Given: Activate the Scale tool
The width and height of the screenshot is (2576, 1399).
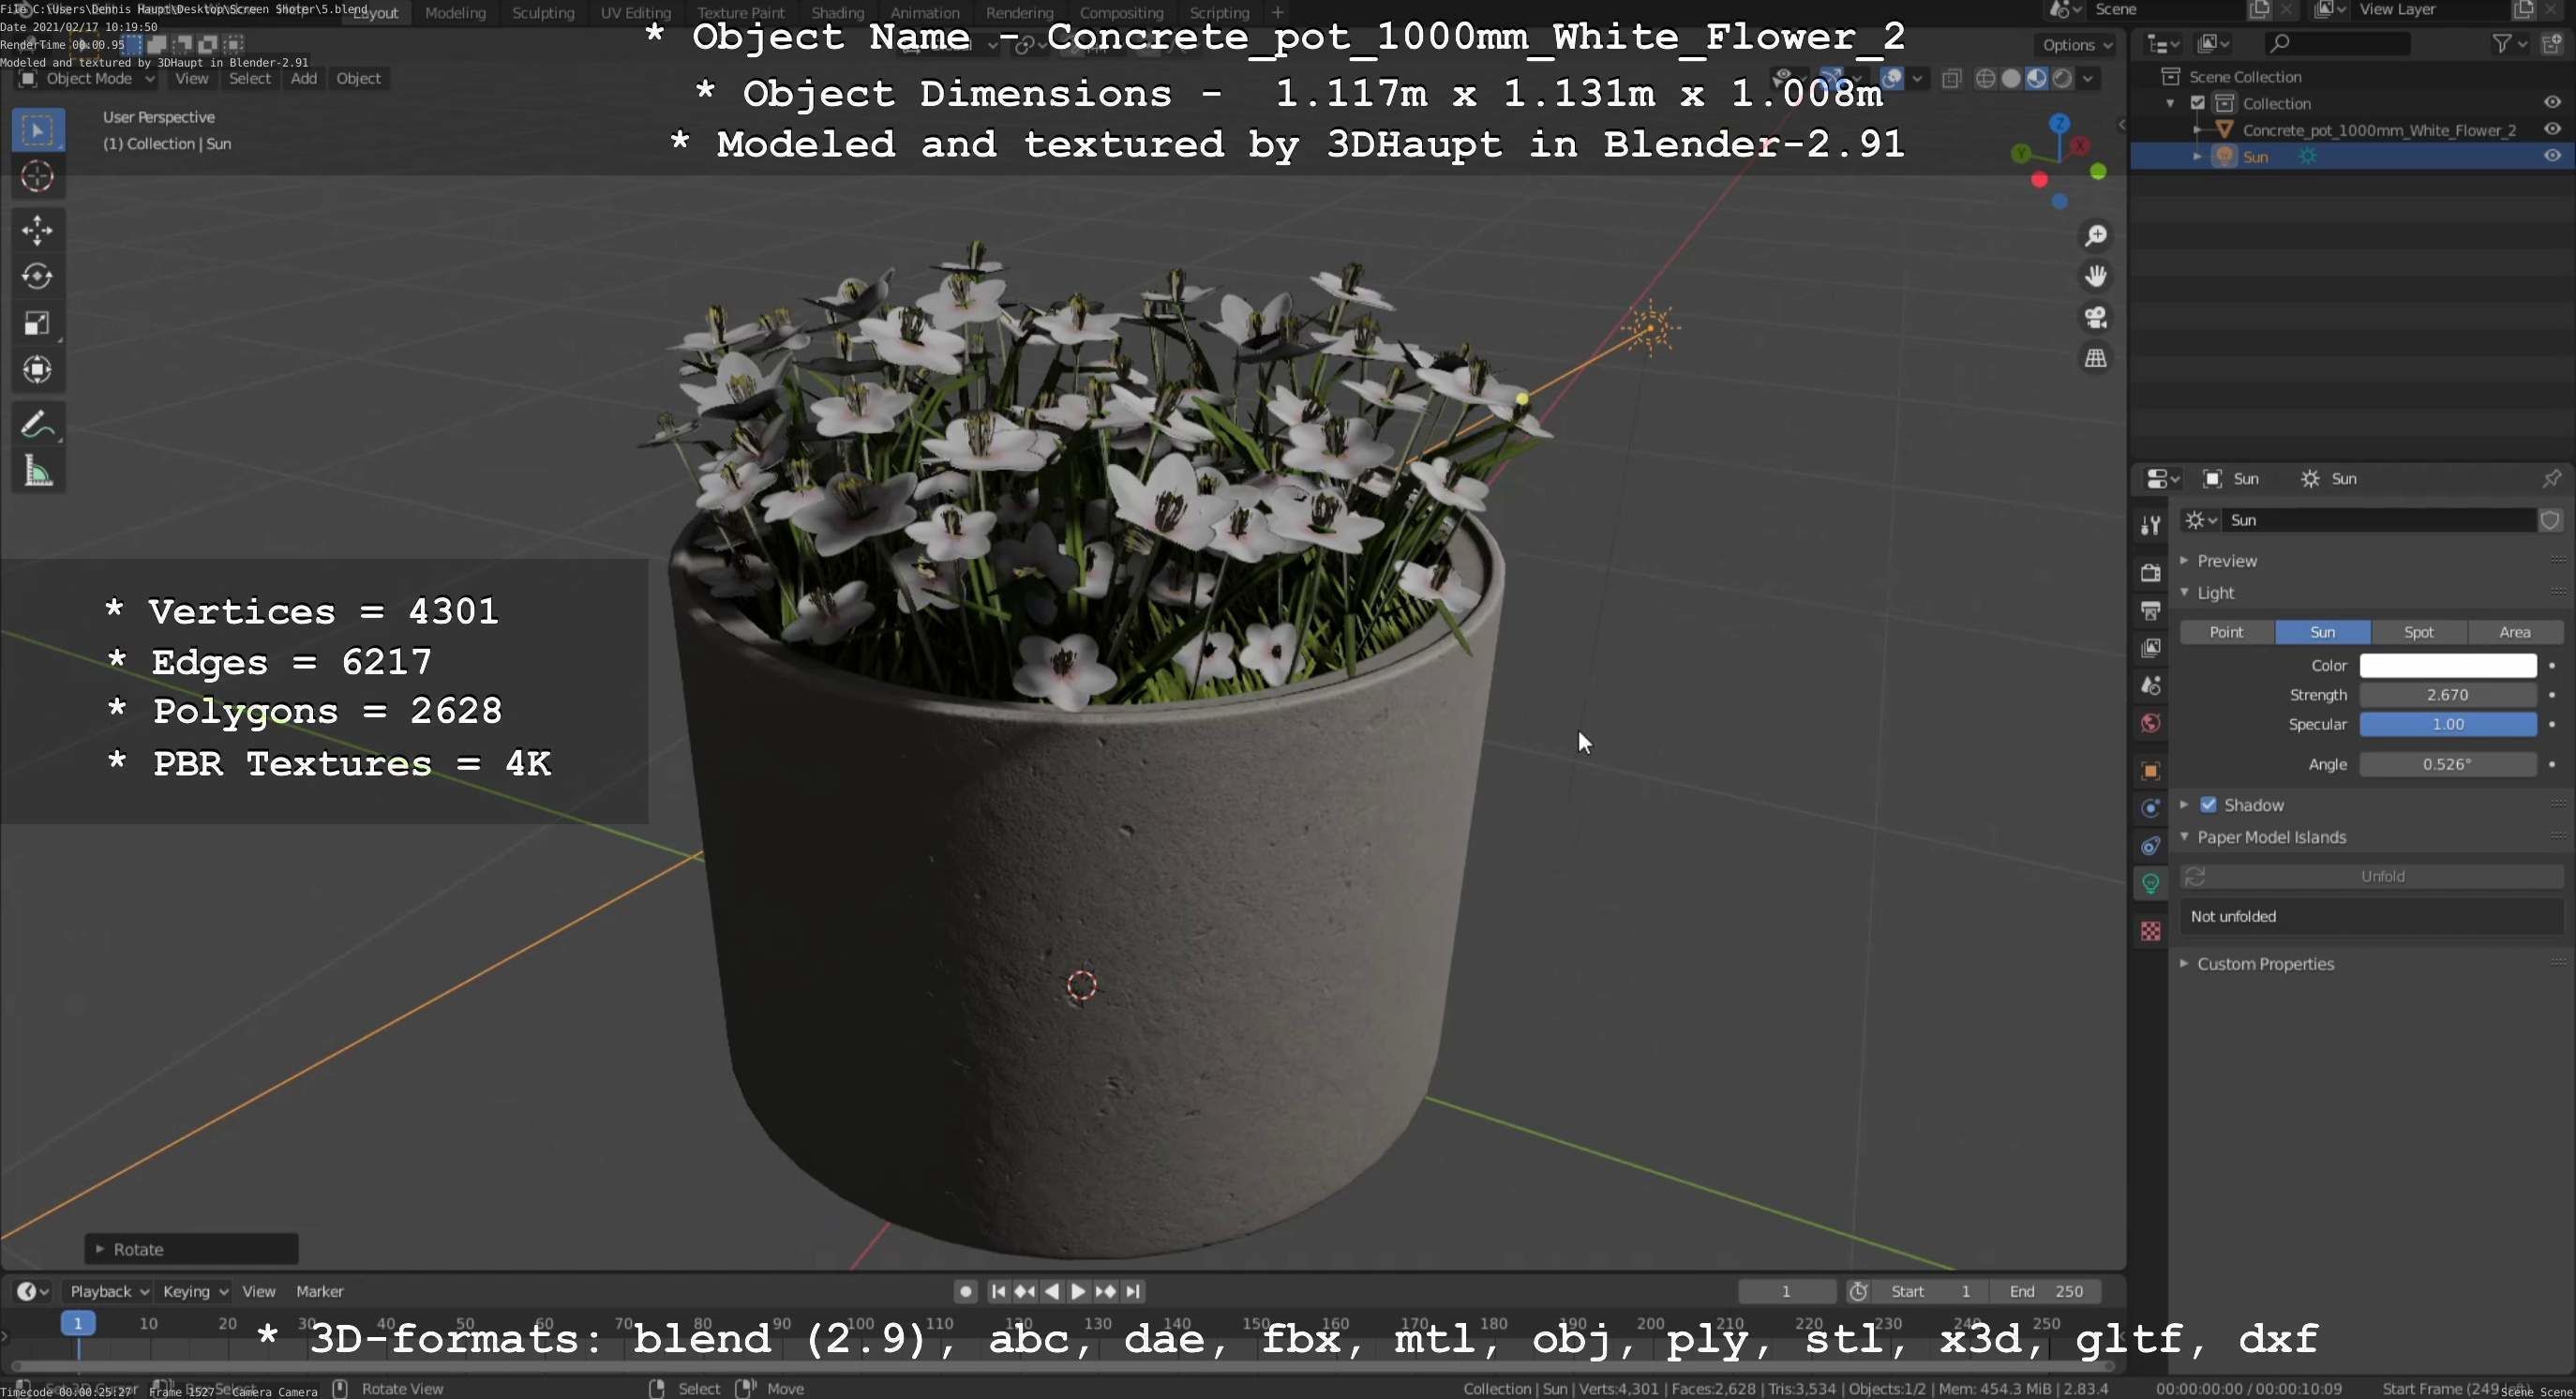Looking at the screenshot, I should click(37, 323).
